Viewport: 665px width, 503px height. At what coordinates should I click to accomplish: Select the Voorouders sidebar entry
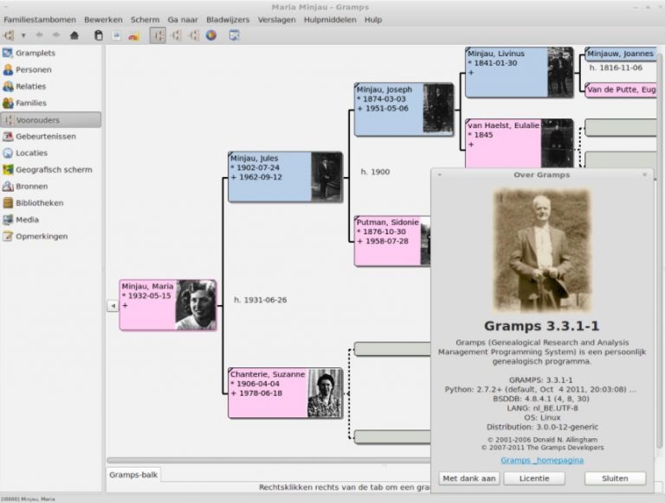(x=51, y=120)
